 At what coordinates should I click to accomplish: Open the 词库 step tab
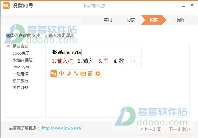pyautogui.click(x=181, y=20)
